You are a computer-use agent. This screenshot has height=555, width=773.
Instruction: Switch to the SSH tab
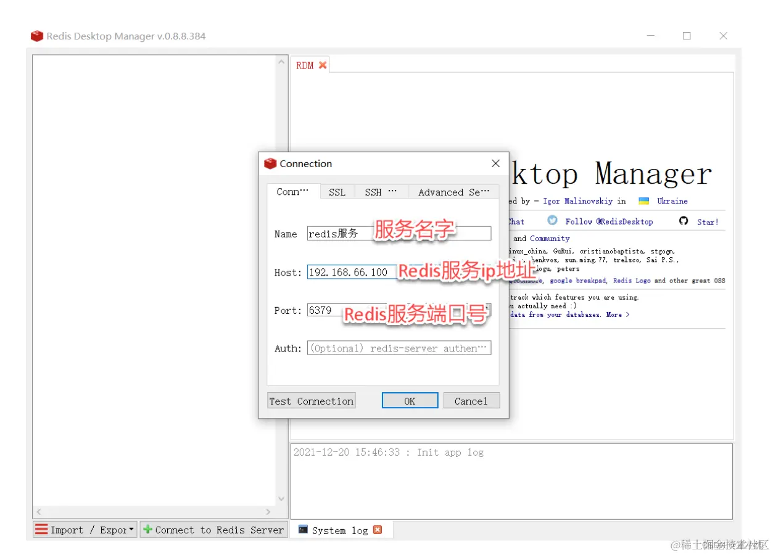[381, 192]
